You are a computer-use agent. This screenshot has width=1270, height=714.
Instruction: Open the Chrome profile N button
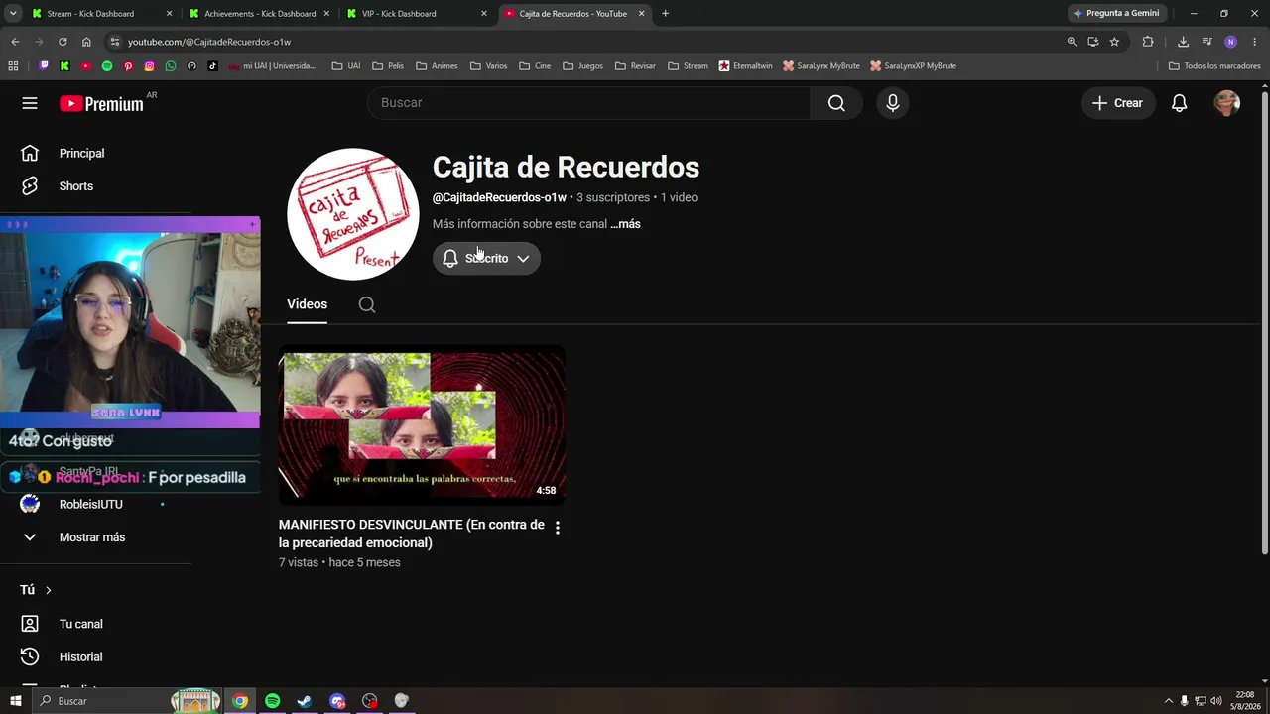[1230, 42]
